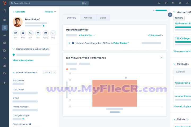The height and width of the screenshot is (127, 191).
Task: Collapse the Accounts section
Action: [x=175, y=12]
